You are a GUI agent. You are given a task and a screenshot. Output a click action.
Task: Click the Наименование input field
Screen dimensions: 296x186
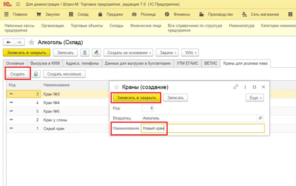coord(203,128)
